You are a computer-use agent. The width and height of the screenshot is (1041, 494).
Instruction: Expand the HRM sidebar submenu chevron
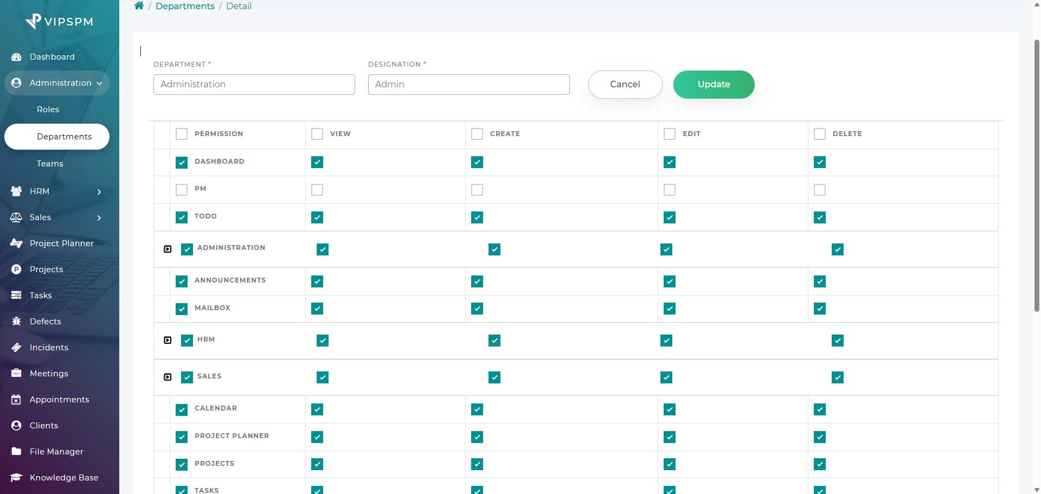click(x=99, y=192)
